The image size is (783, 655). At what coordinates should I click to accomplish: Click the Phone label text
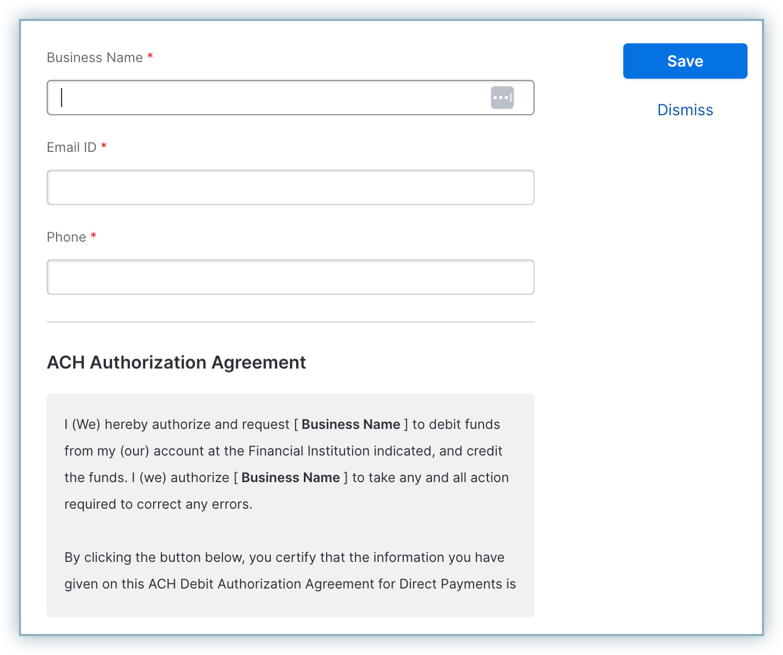67,237
